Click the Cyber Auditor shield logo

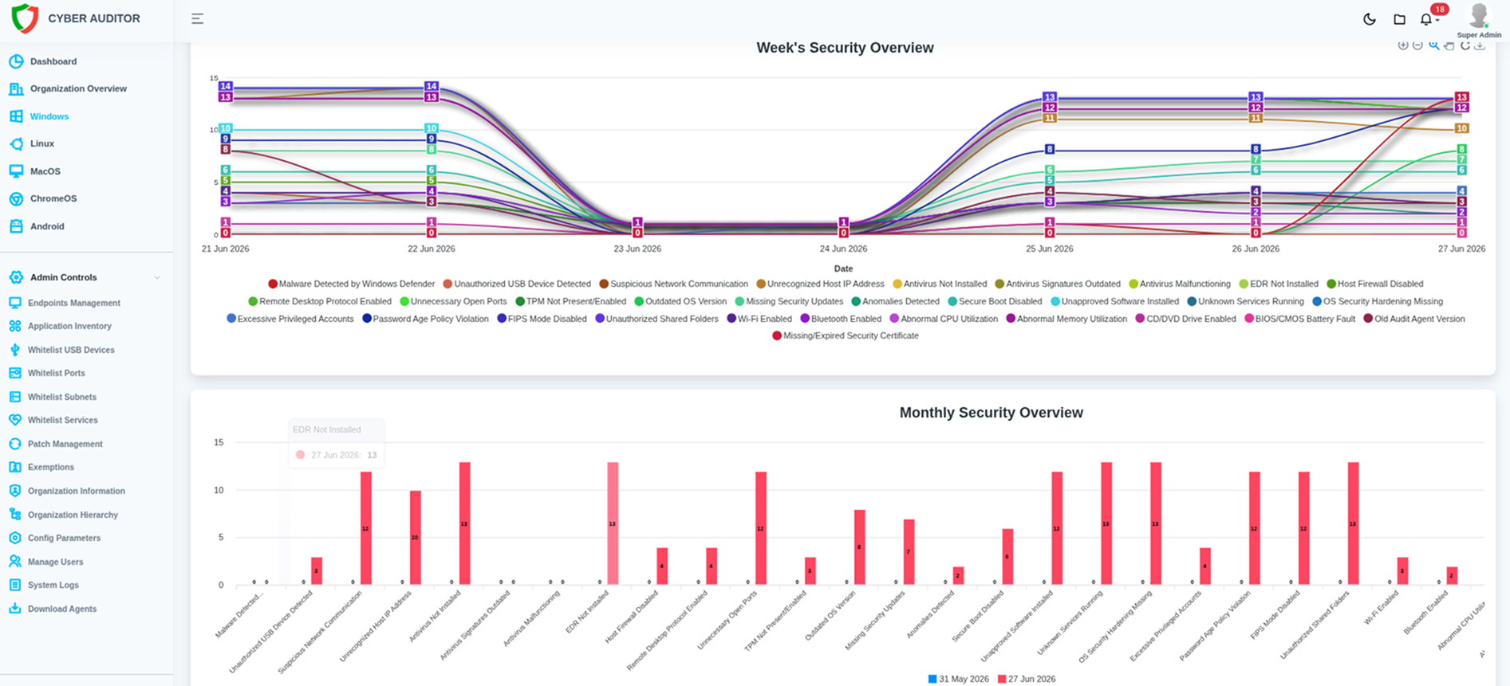point(25,18)
